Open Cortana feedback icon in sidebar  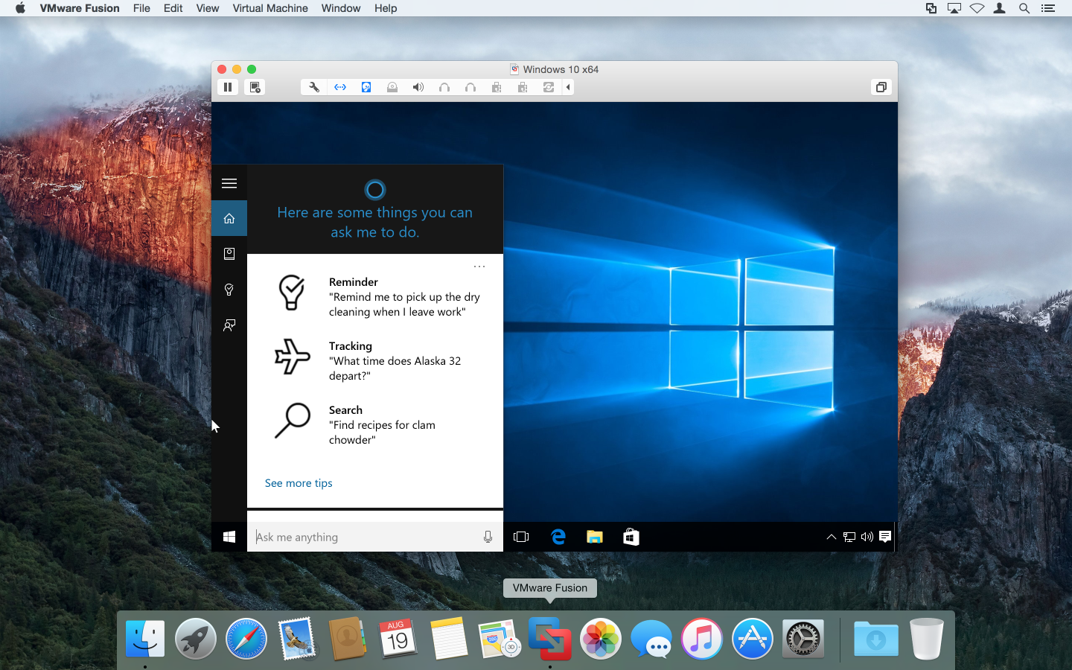pos(229,325)
